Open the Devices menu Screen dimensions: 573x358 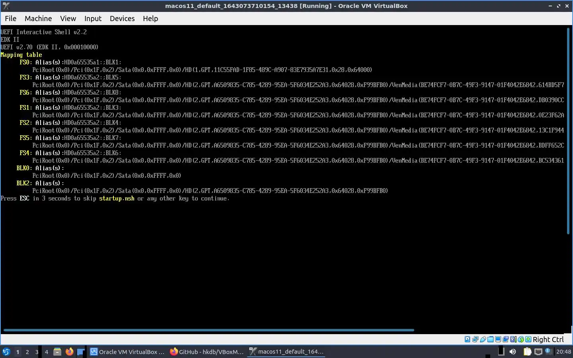pos(122,18)
